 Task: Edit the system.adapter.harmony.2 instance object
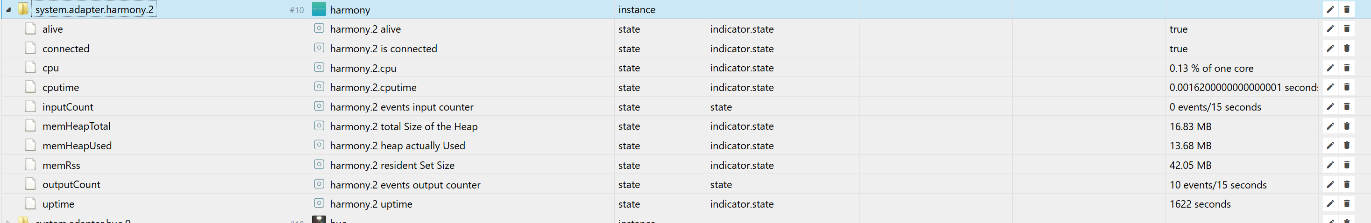(x=1330, y=9)
